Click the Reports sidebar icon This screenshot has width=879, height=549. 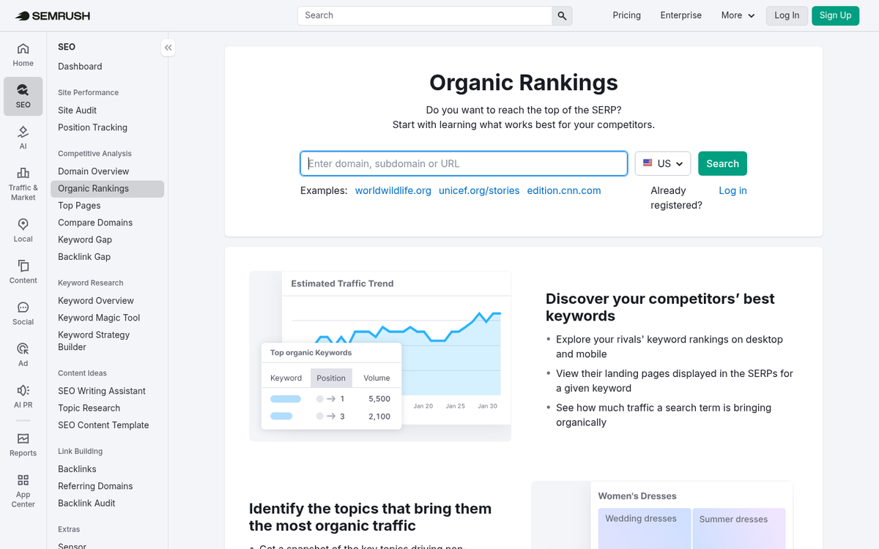(23, 443)
